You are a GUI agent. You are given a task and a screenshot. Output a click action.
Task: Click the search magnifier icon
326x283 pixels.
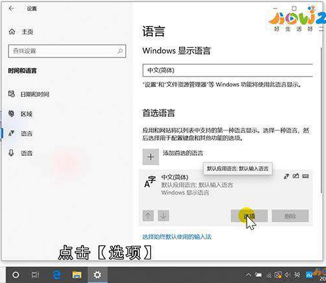pos(120,51)
